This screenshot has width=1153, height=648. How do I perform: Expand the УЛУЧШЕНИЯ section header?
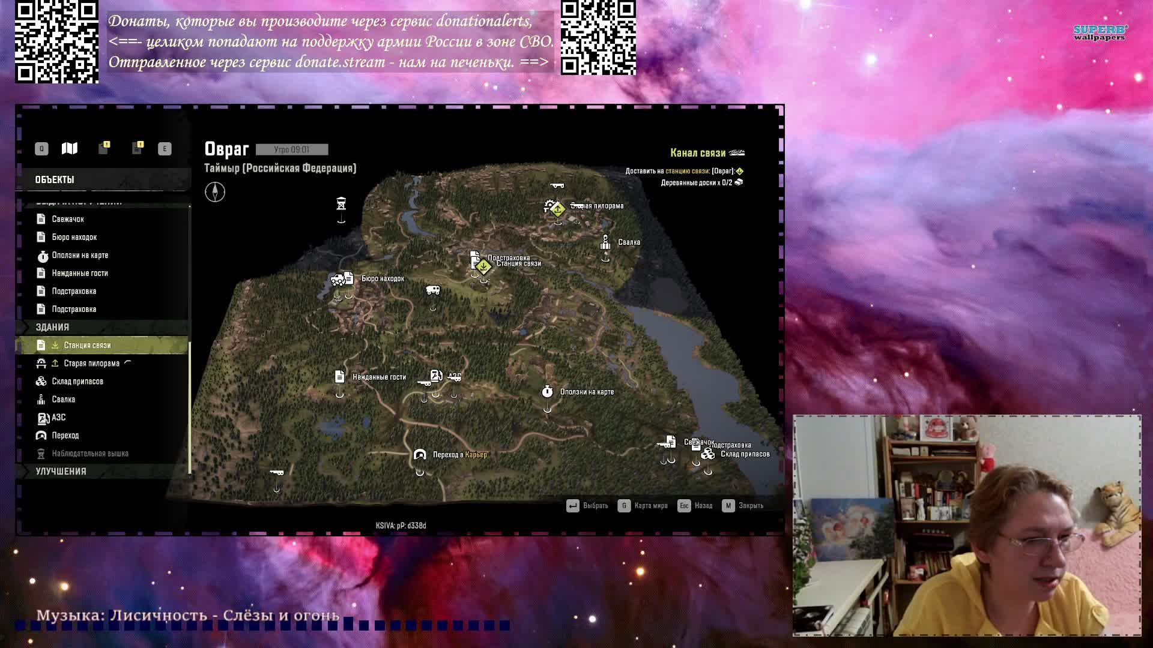click(x=61, y=471)
